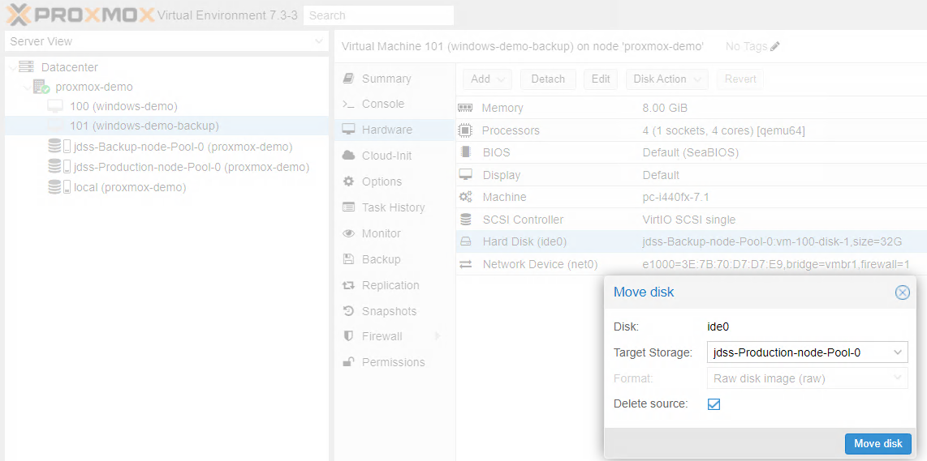Click the Processors CPU icon
The width and height of the screenshot is (927, 461).
point(466,130)
